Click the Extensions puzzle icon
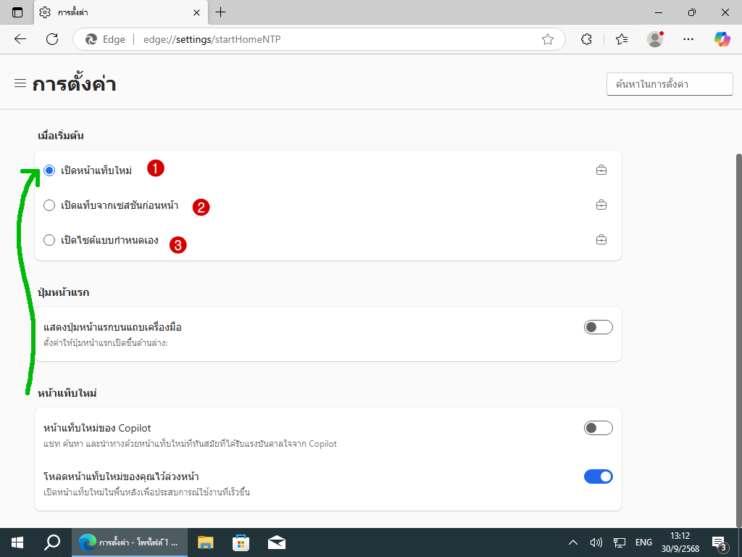Screen dimensions: 742x557 pyautogui.click(x=587, y=39)
